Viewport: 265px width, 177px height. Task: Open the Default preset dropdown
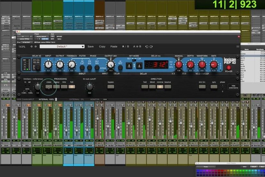tap(62, 46)
